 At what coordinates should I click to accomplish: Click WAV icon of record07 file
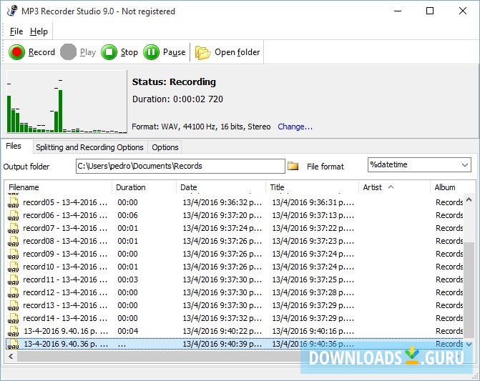[13, 228]
